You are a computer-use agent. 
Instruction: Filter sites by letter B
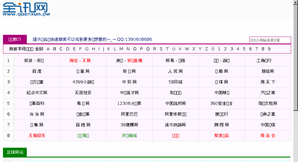54,49
